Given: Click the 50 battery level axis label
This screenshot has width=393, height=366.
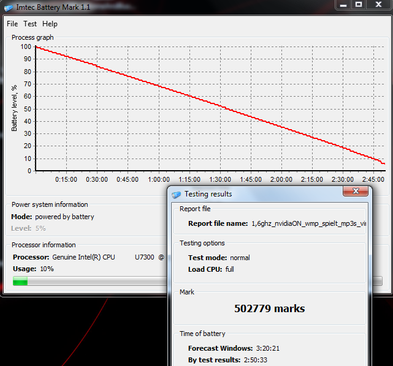Looking at the screenshot, I should pos(28,109).
